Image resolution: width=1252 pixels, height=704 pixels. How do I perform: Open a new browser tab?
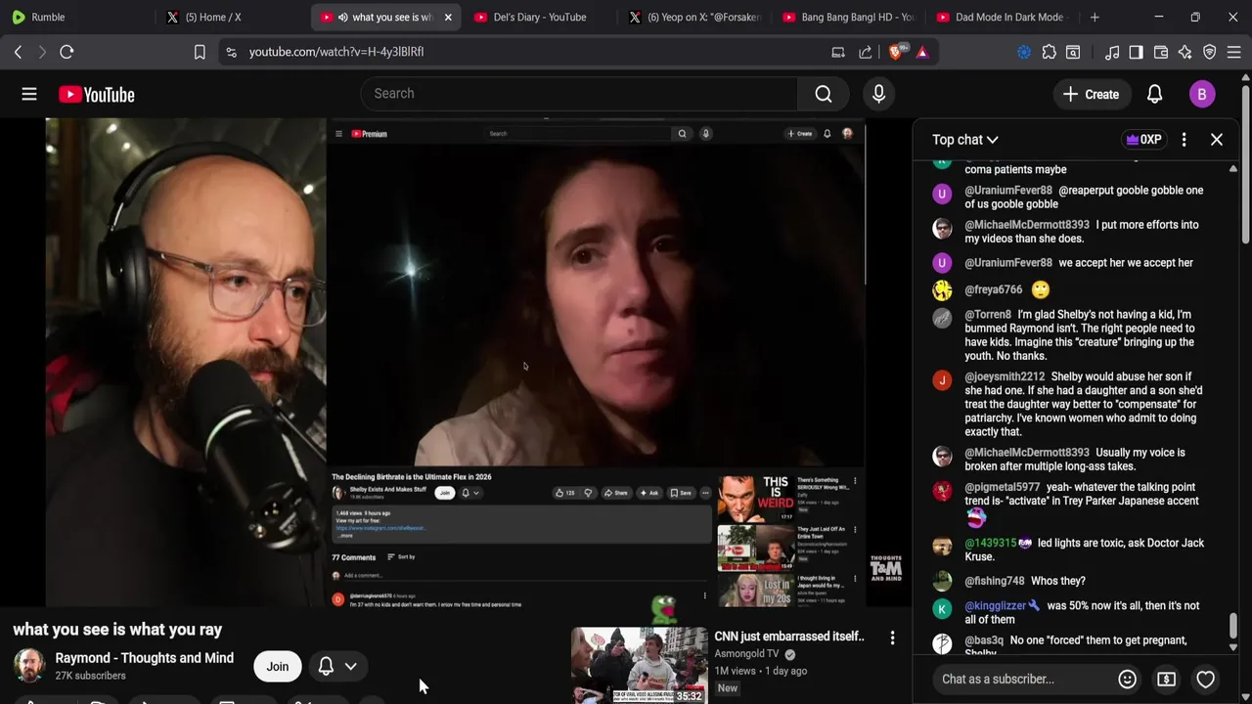pyautogui.click(x=1095, y=17)
